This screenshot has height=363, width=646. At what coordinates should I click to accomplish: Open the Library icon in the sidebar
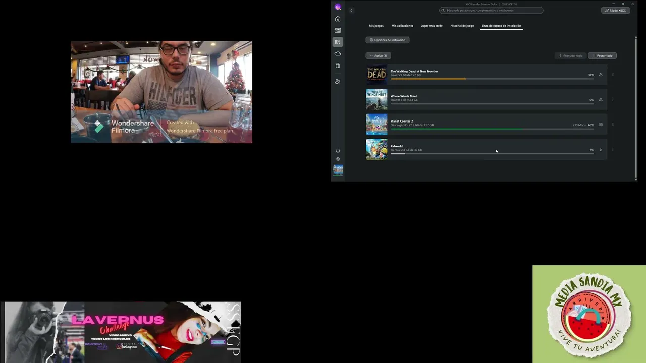(x=338, y=42)
